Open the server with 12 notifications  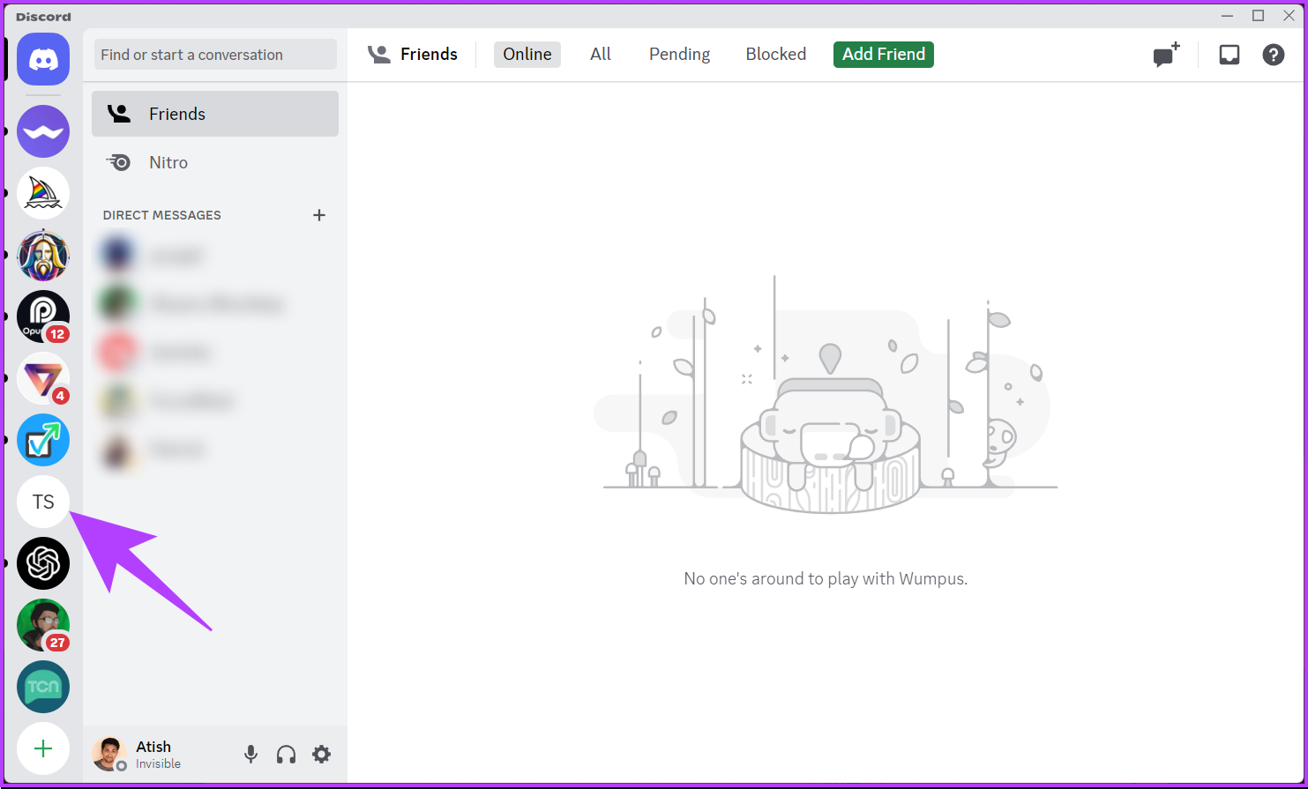(x=43, y=316)
